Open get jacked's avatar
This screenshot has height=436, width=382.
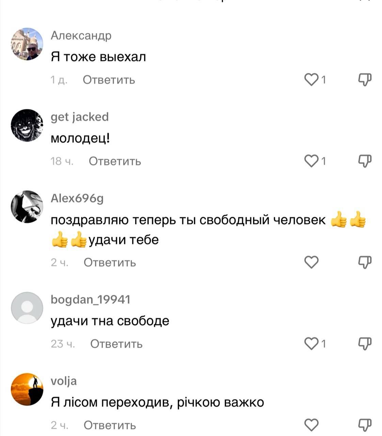[27, 125]
